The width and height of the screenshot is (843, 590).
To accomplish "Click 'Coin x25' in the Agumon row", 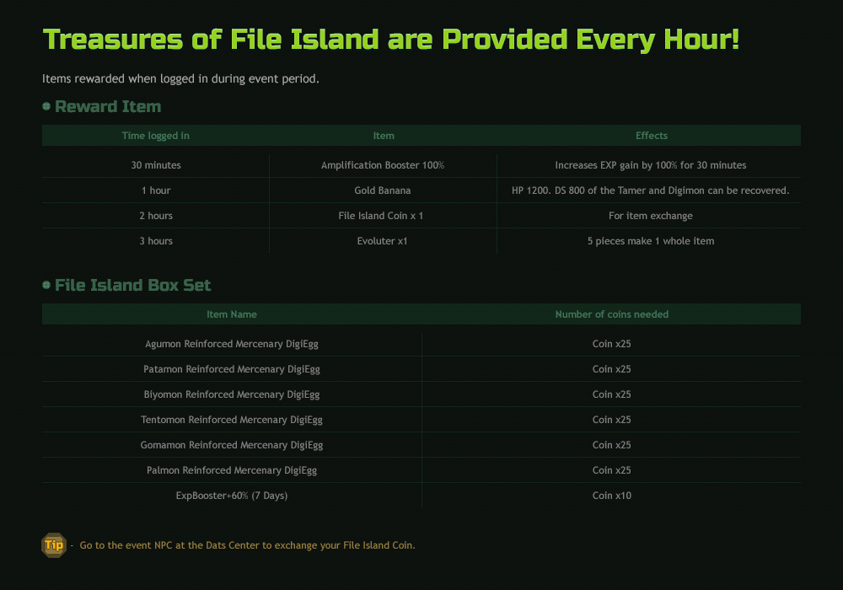I will [612, 344].
